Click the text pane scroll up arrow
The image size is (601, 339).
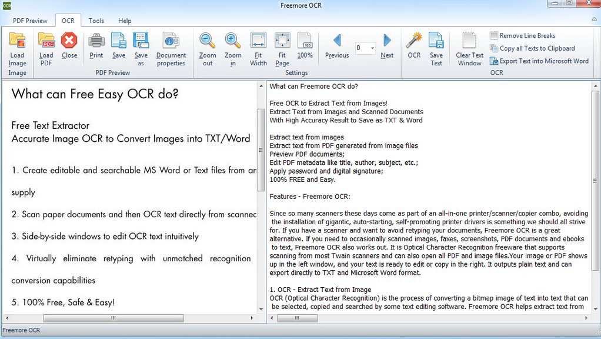[595, 86]
